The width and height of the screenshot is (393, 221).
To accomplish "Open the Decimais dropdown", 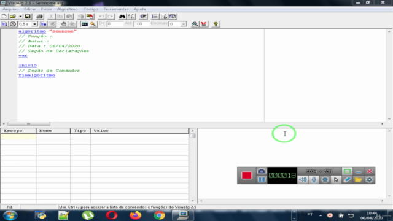I will point(184,24).
